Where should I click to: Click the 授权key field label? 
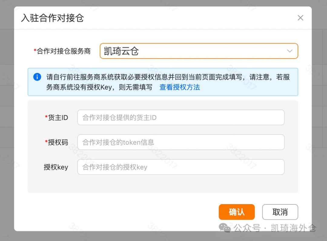click(56, 167)
